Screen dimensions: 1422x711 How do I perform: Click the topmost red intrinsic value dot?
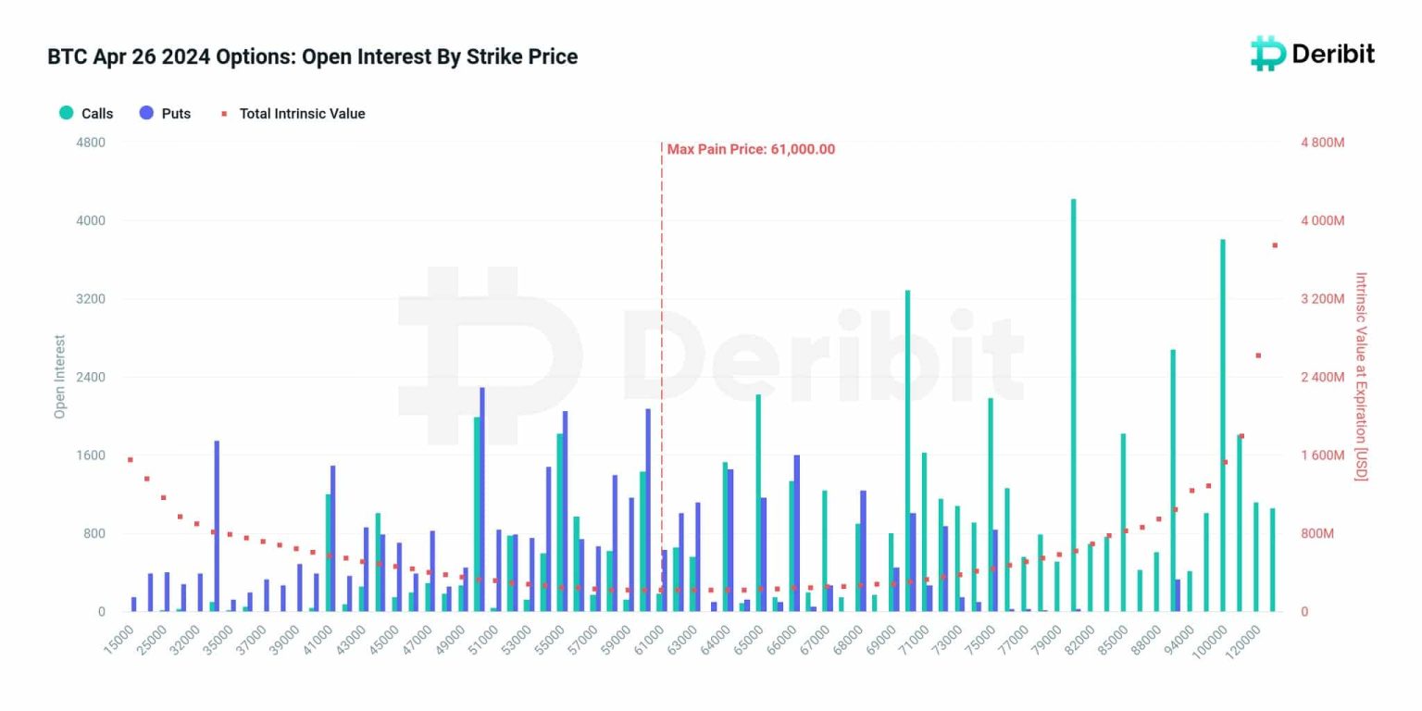click(1275, 245)
